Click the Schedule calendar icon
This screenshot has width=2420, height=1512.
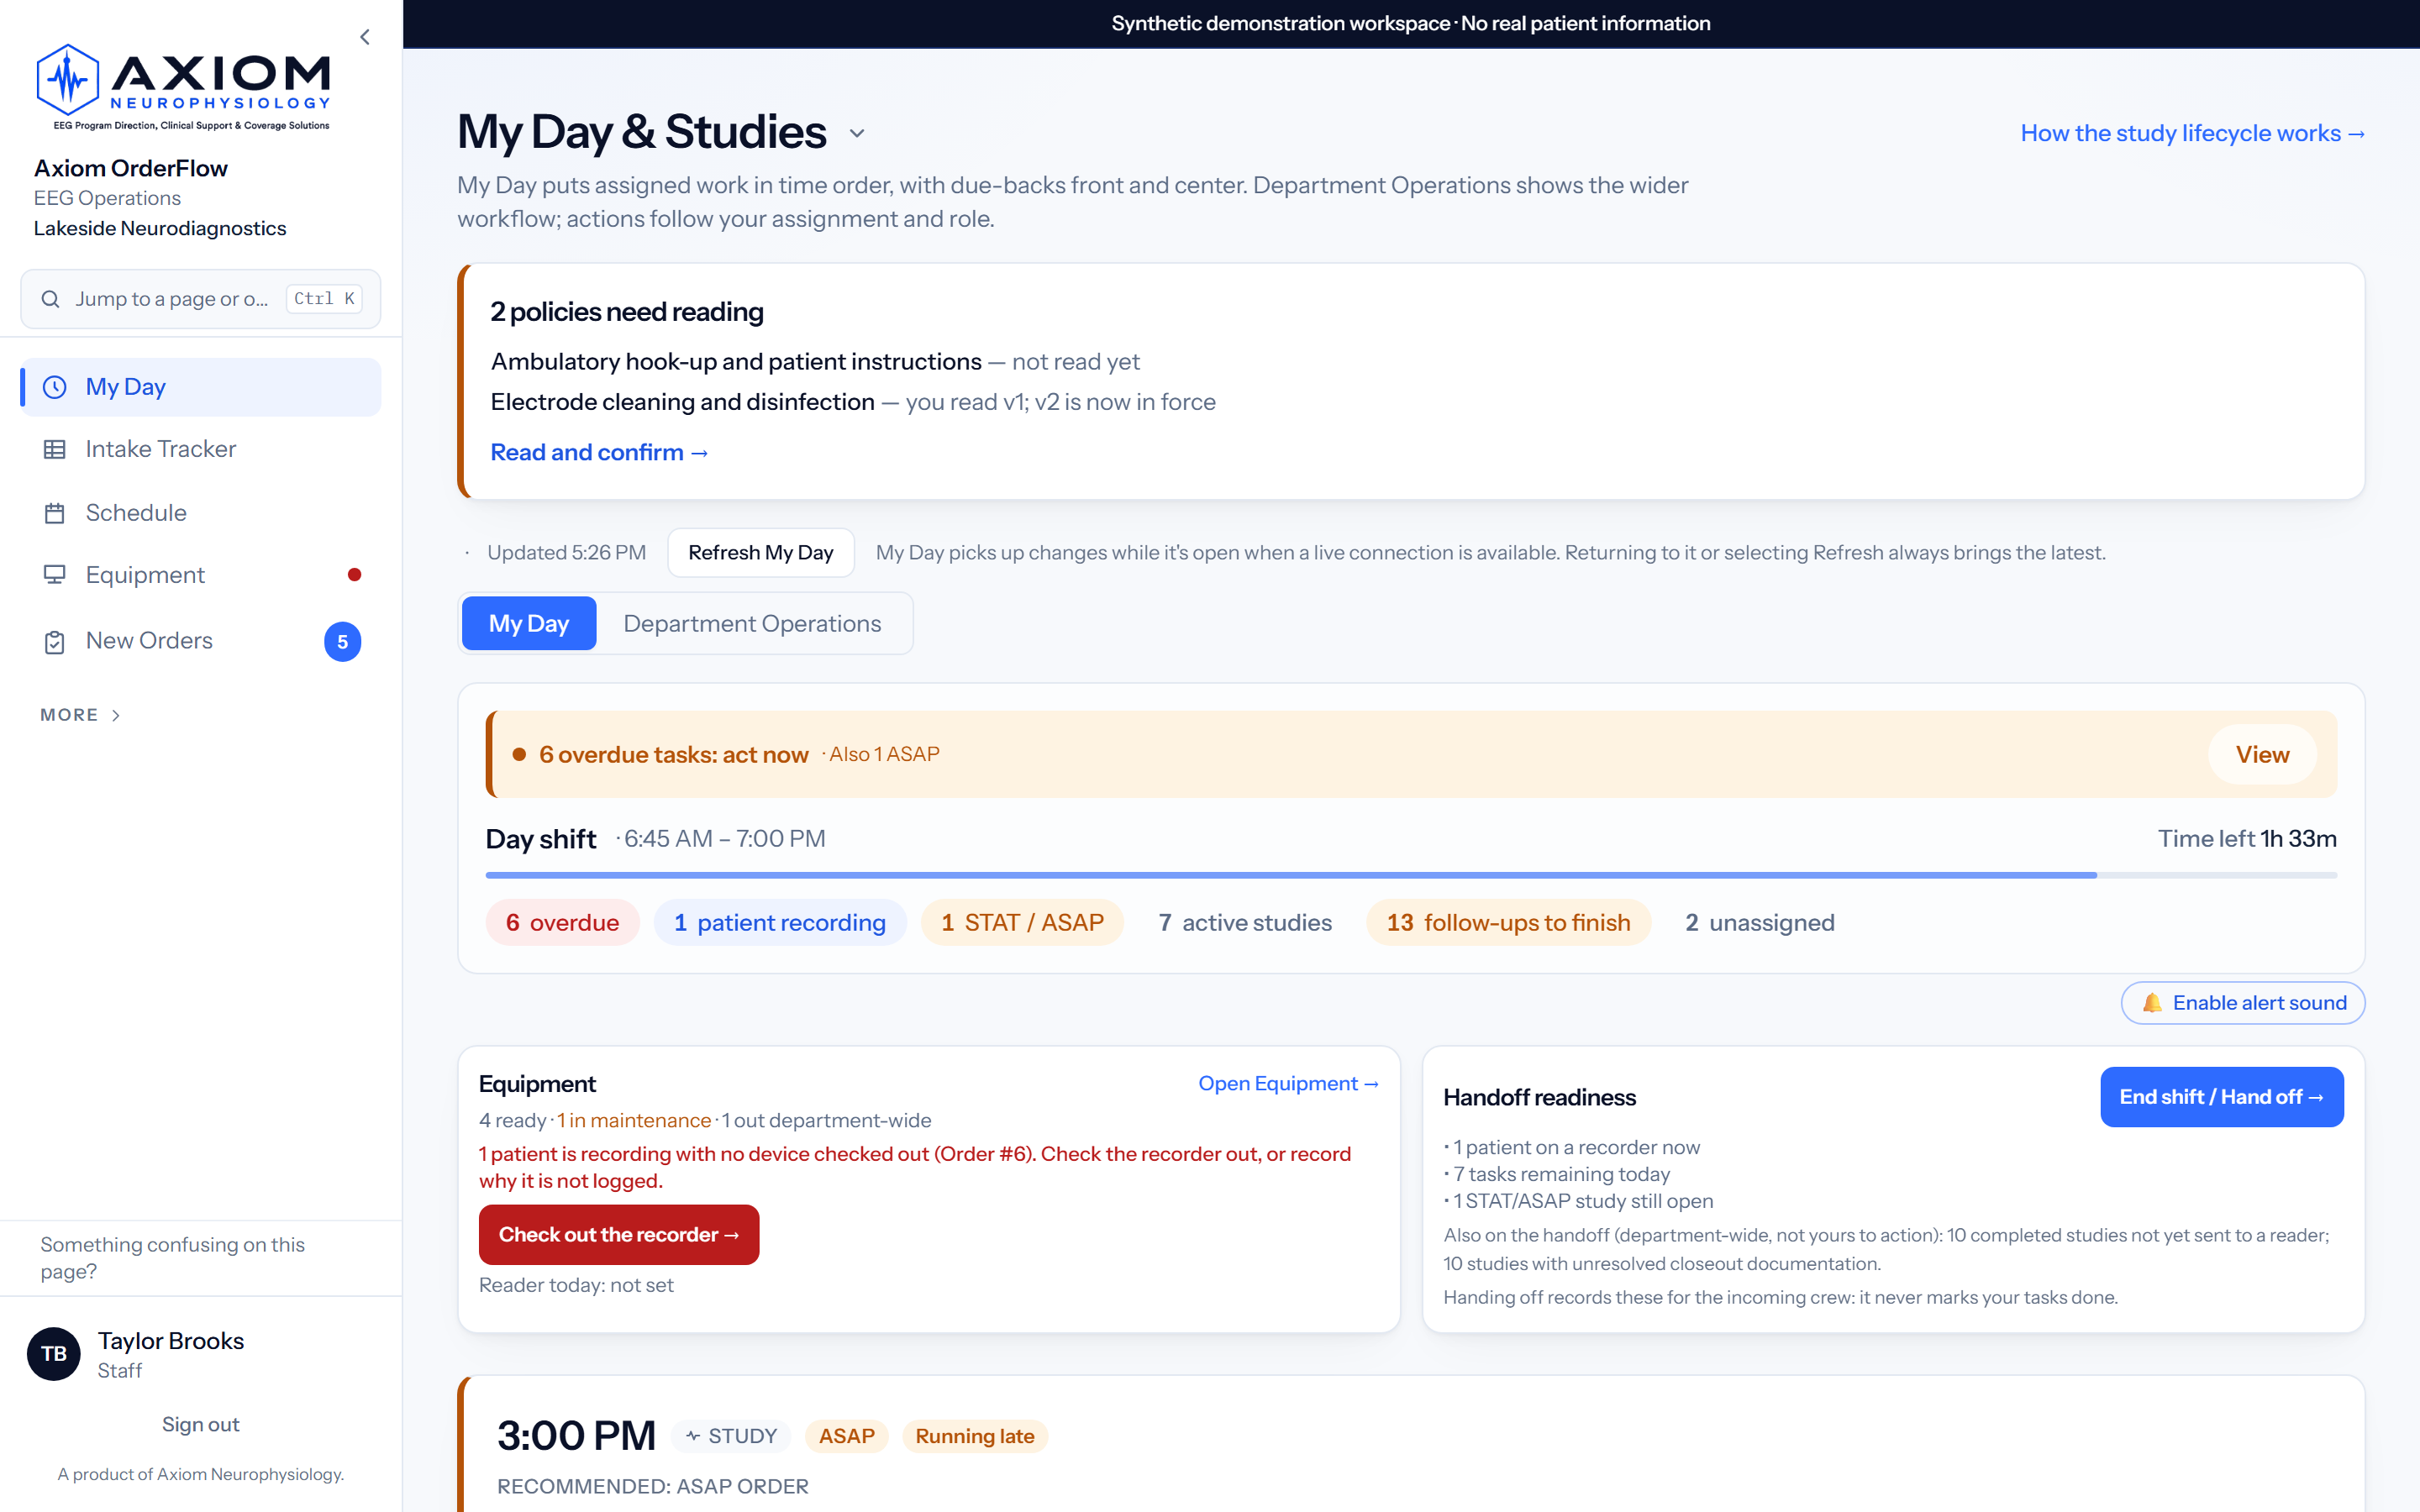55,513
